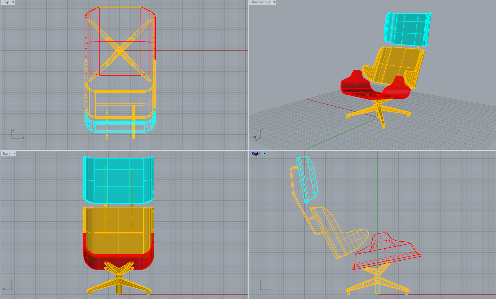
Task: Click the Back viewport title label
Action: coord(6,154)
